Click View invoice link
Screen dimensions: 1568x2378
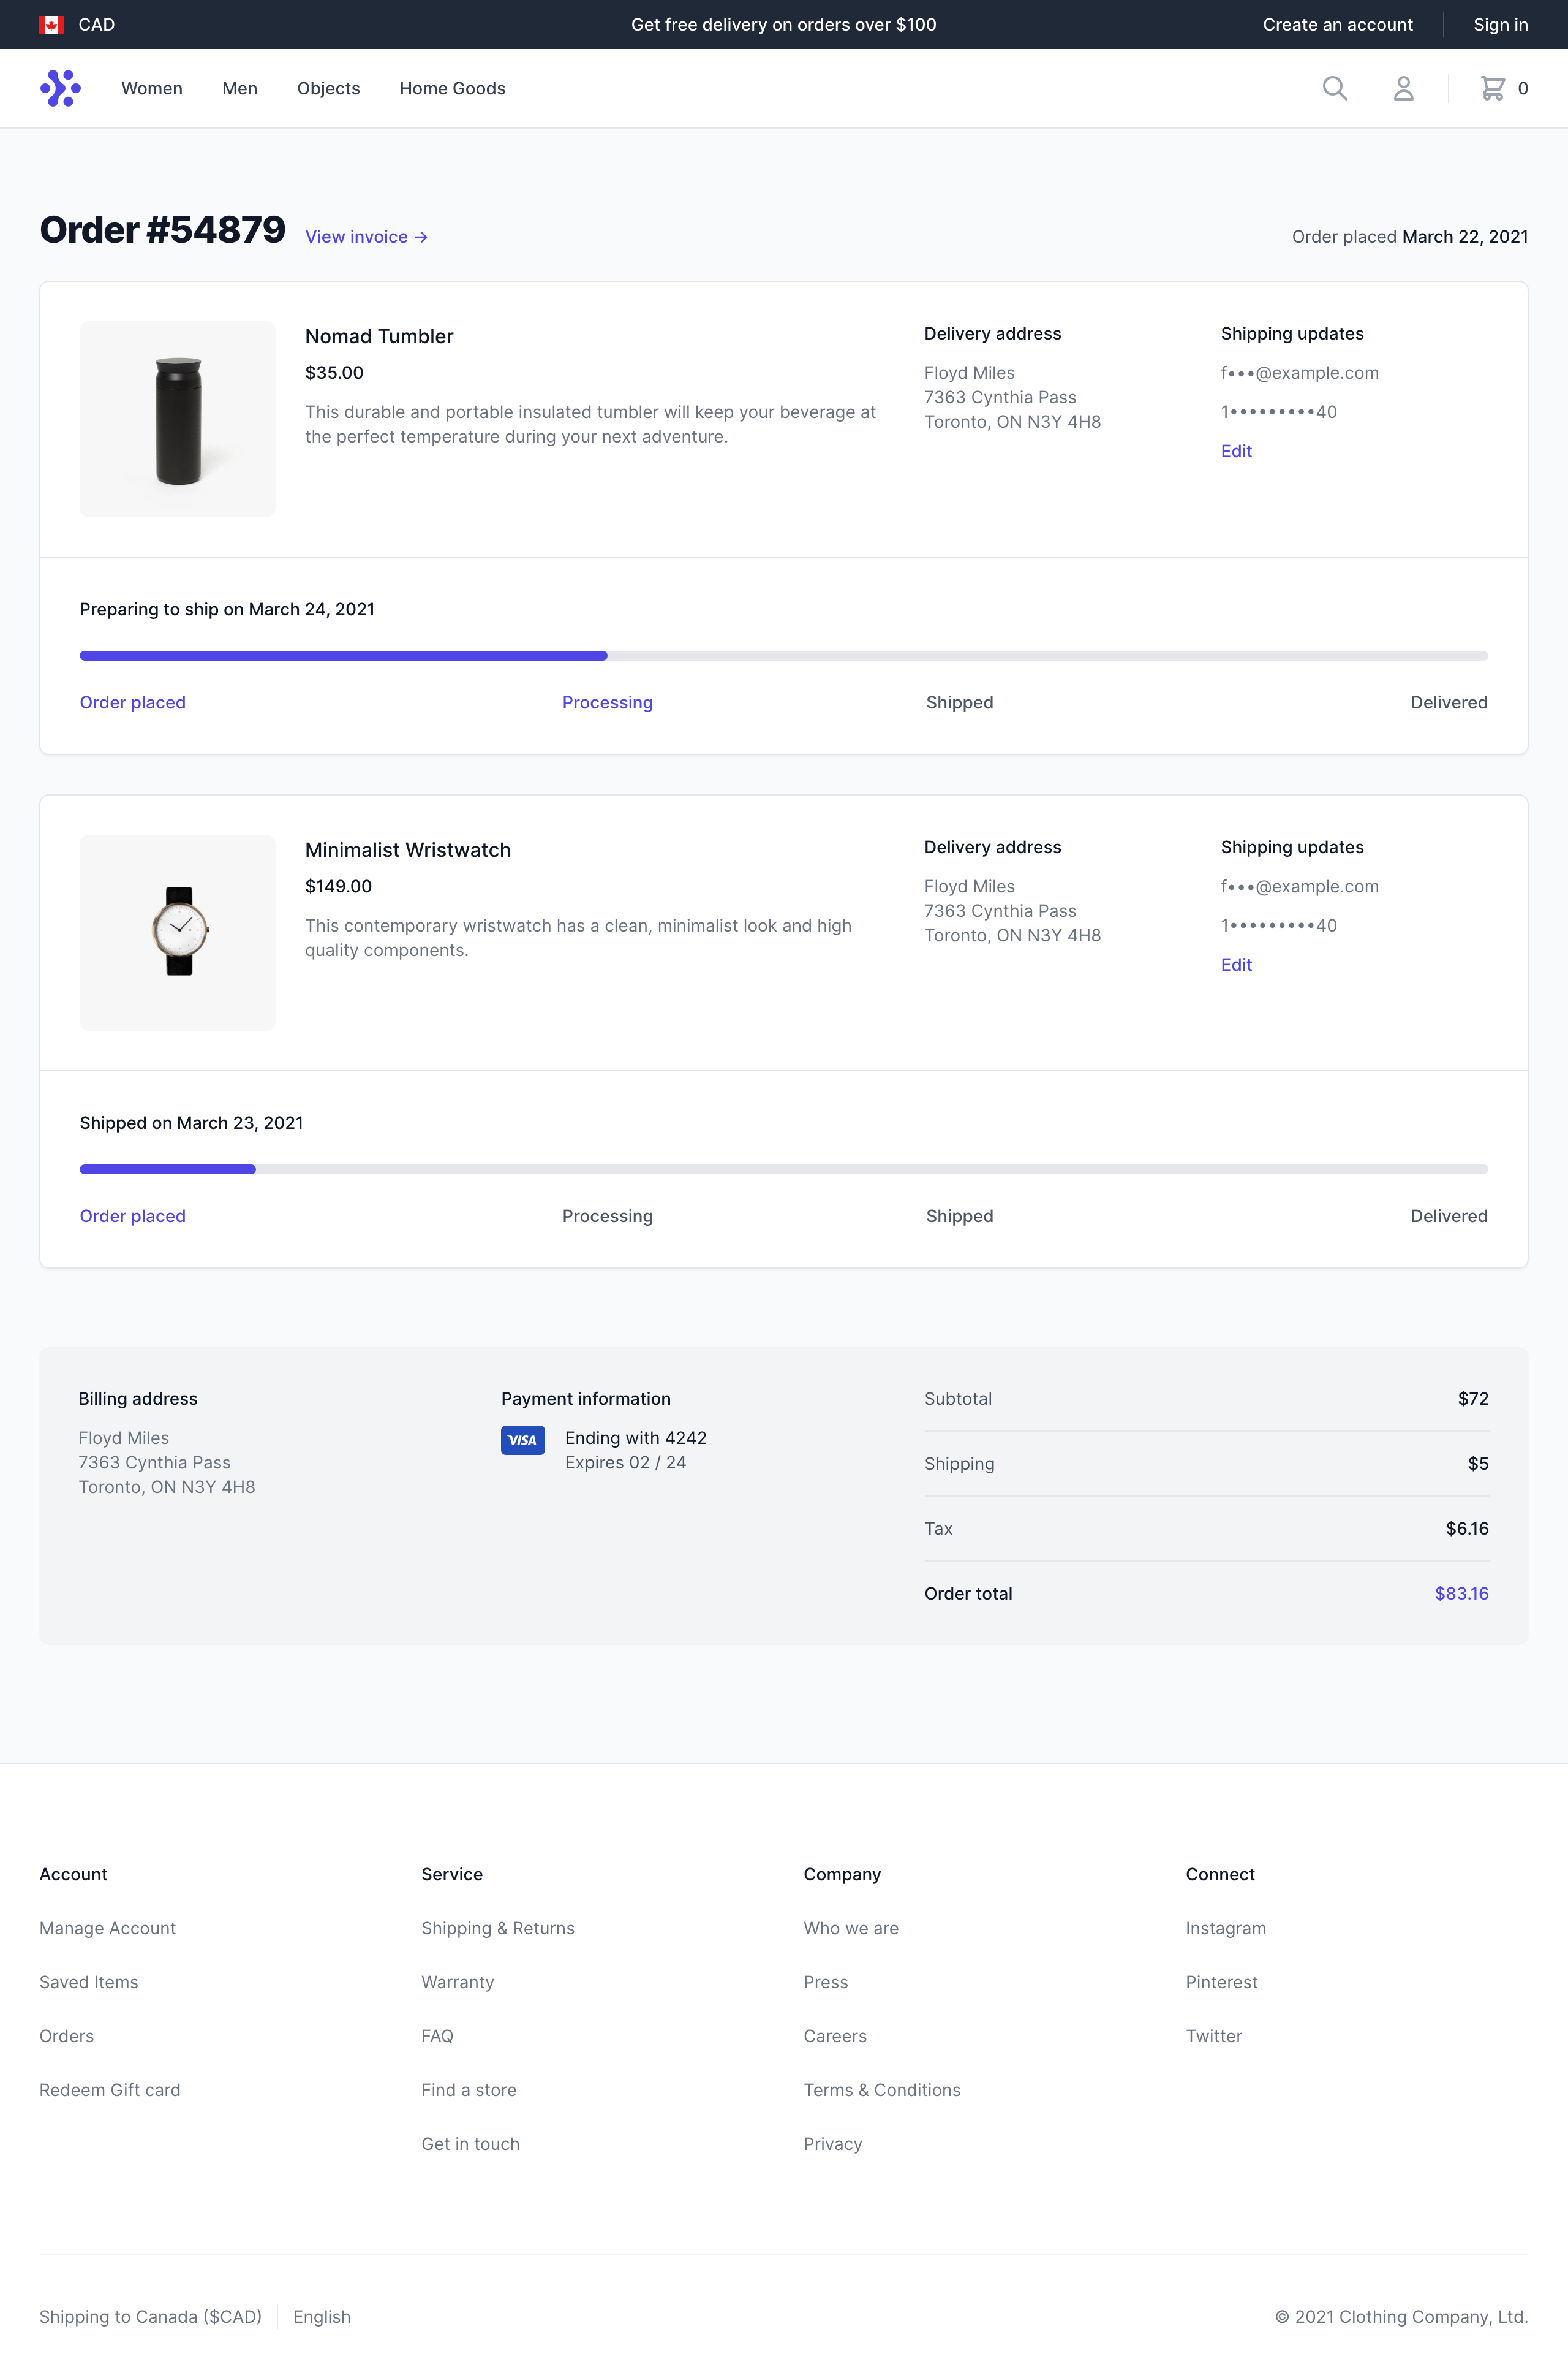pyautogui.click(x=366, y=237)
